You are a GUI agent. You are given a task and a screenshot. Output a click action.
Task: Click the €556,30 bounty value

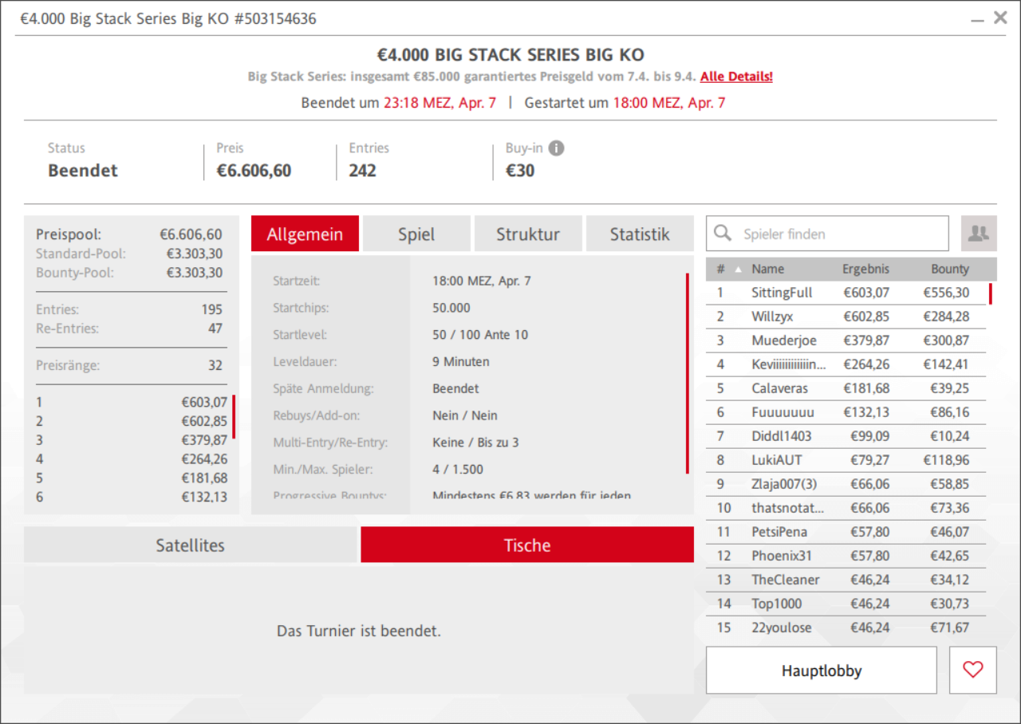946,293
